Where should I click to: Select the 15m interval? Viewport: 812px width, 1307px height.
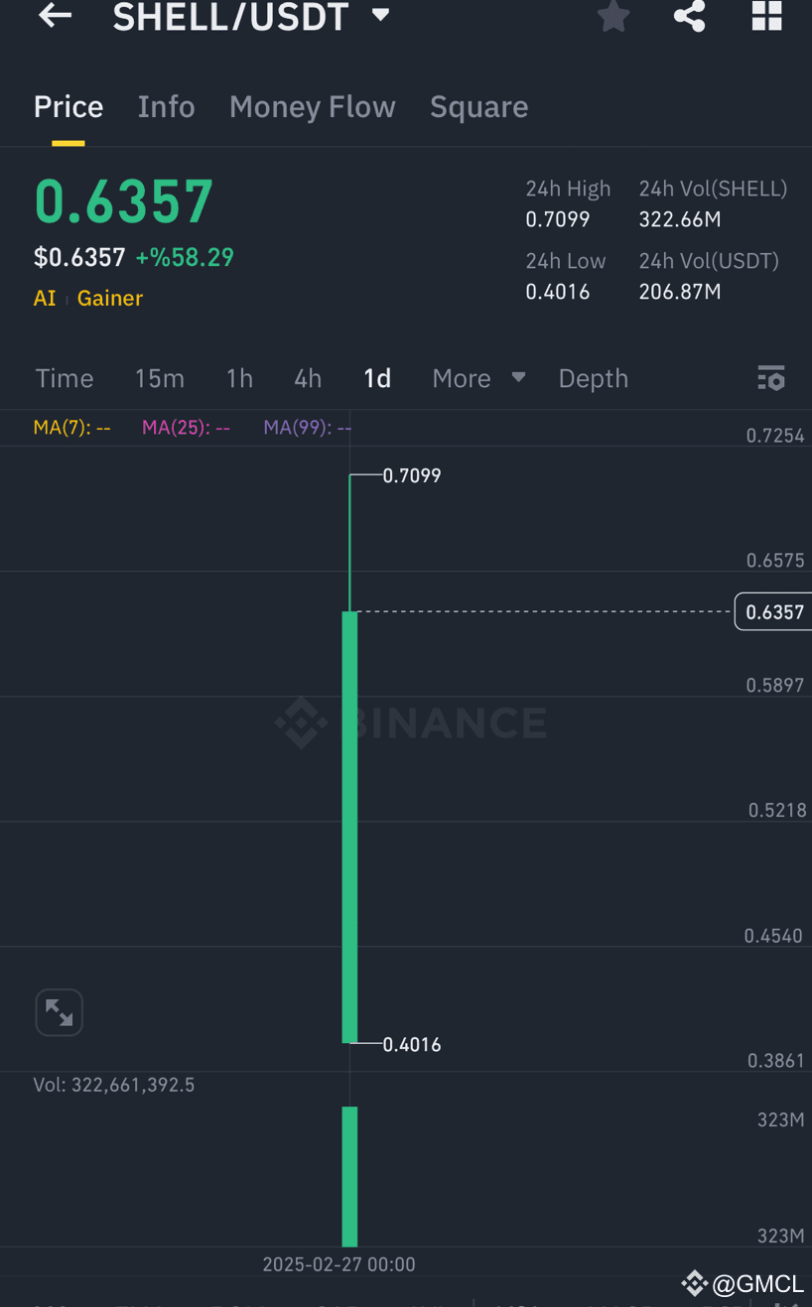click(160, 378)
